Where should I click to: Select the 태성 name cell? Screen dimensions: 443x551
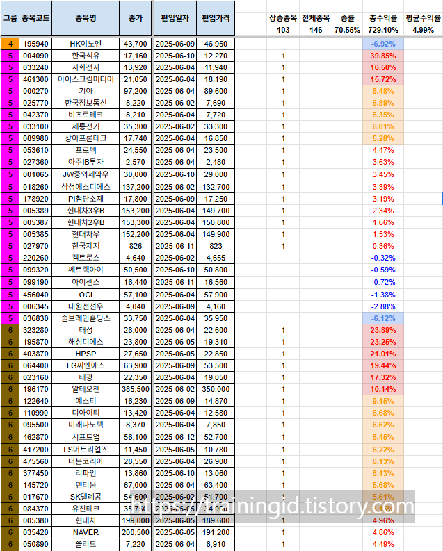coord(86,330)
